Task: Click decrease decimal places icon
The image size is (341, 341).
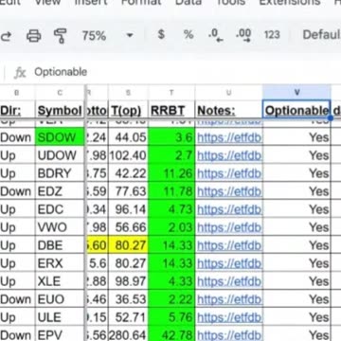Action: coord(216,35)
